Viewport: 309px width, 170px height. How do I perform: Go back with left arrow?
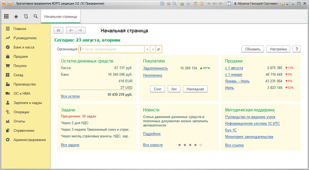pyautogui.click(x=71, y=30)
